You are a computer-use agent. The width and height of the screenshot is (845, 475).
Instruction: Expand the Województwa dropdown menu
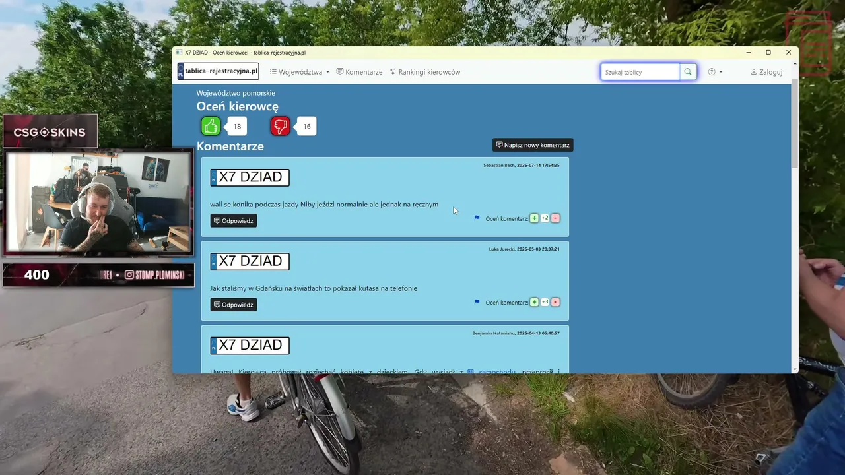coord(300,72)
